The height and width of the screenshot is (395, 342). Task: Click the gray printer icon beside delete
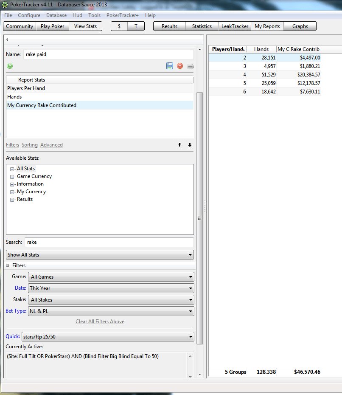(x=190, y=66)
